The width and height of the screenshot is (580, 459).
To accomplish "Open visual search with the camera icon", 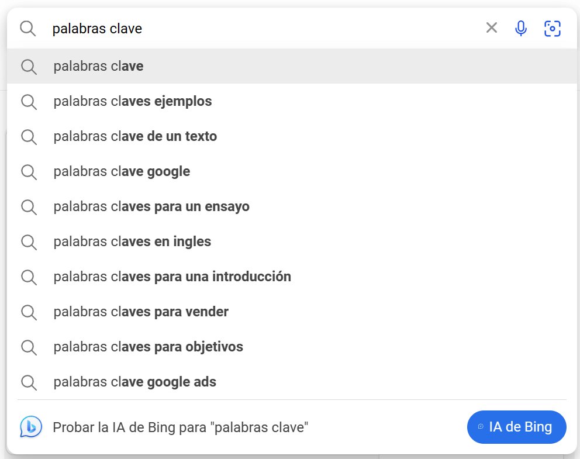I will point(552,27).
